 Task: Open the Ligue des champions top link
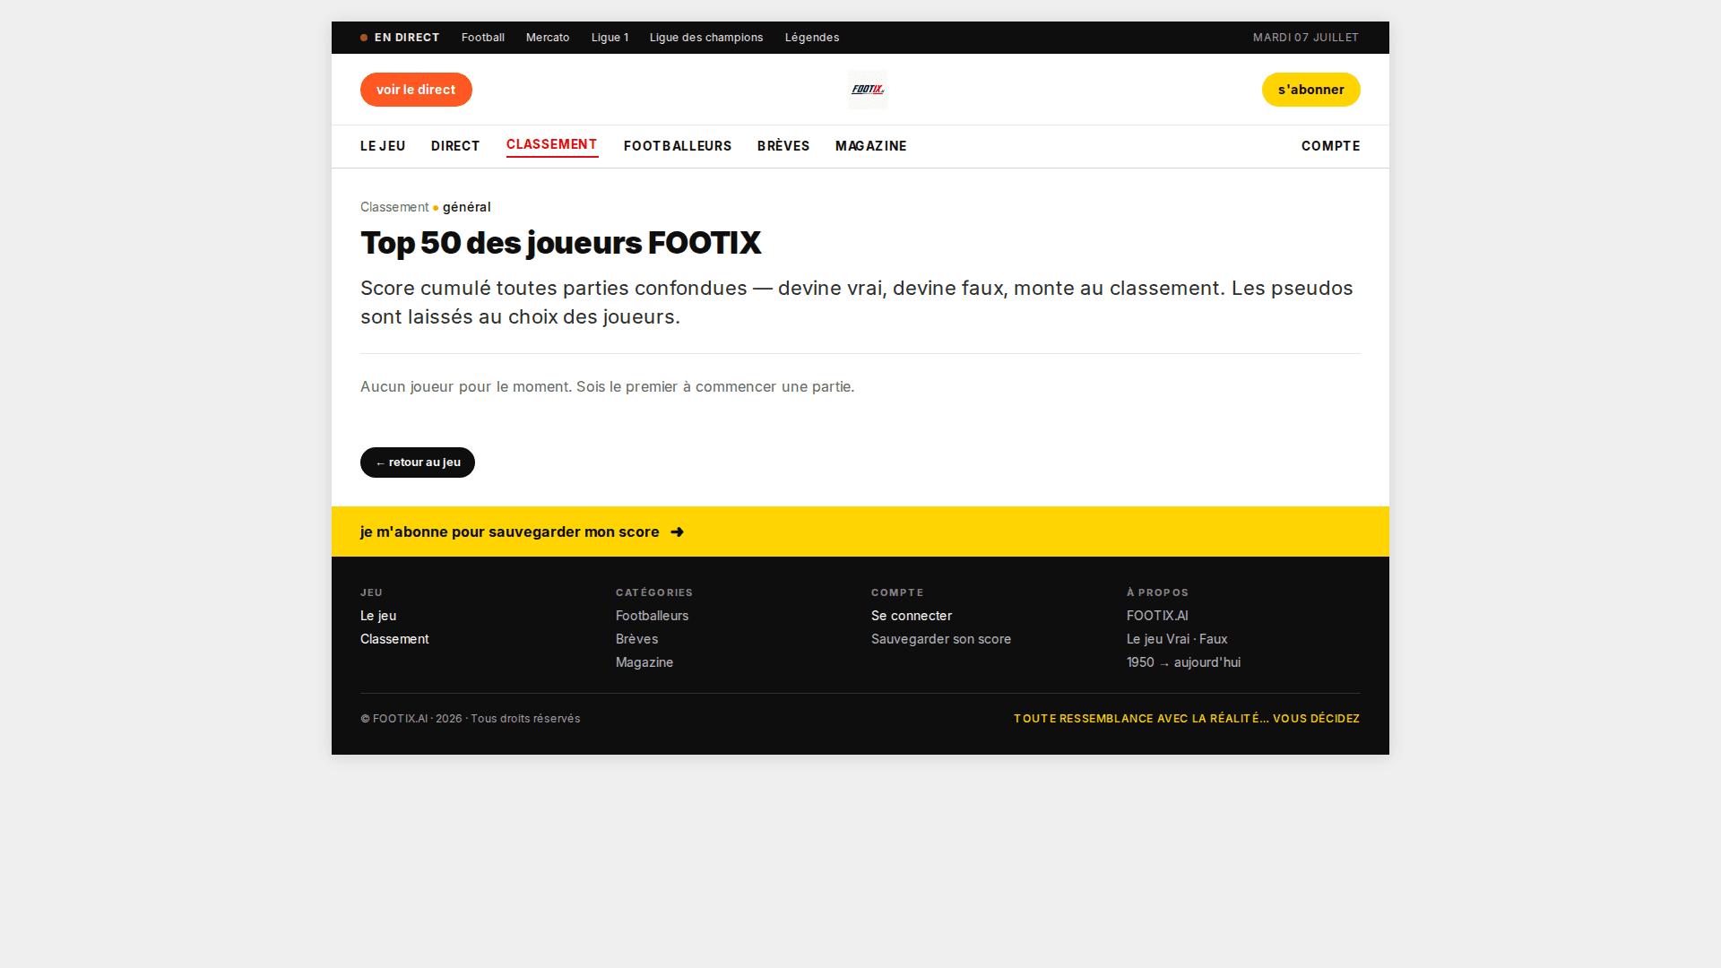706,38
